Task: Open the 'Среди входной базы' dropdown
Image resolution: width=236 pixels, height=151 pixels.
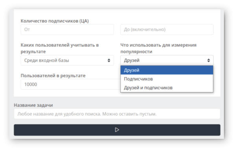Action: tap(67, 60)
